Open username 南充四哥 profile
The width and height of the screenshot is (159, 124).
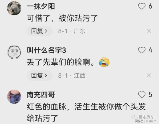click(41, 95)
